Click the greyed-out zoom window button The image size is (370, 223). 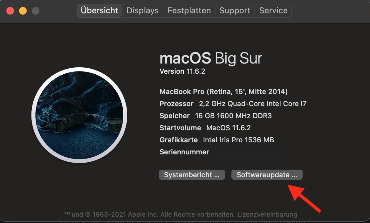pyautogui.click(x=36, y=10)
